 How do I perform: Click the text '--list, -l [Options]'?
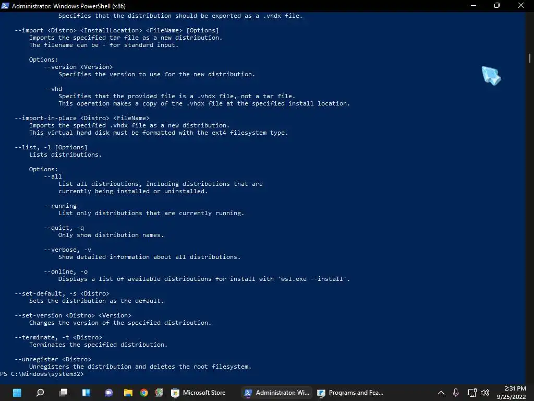click(x=51, y=147)
